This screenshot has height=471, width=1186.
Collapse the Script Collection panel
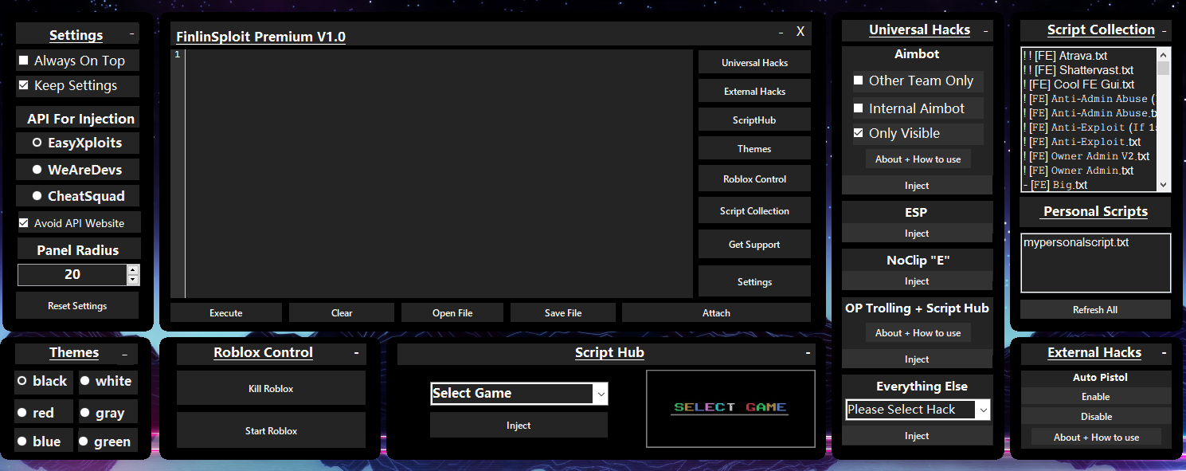(1164, 30)
